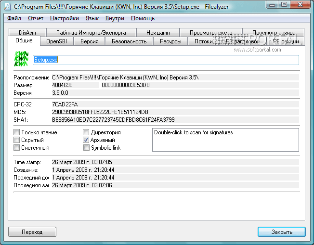Click the KWN file icon
Image resolution: width=314 pixels, height=245 pixels.
(x=21, y=59)
